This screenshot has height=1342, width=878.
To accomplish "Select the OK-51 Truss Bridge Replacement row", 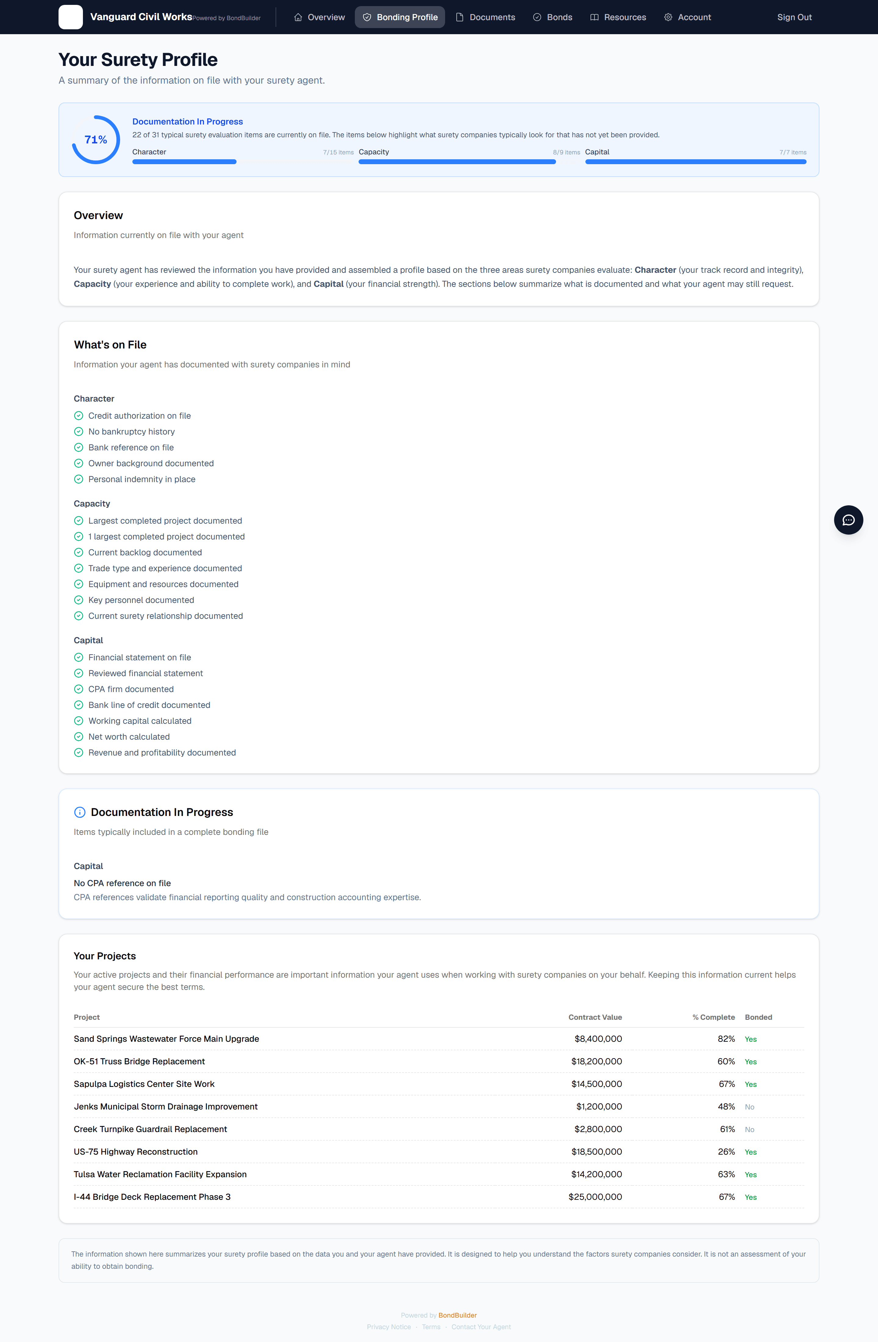I will [439, 1061].
